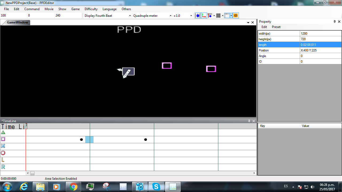Click the cyan R row icon in timeline
This screenshot has height=192, width=342.
coord(3,167)
